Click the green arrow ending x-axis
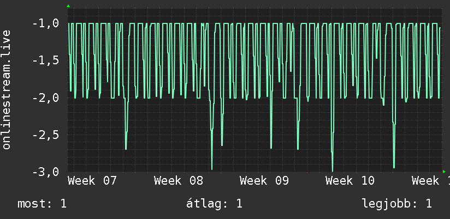450x219 pixels. pos(444,172)
